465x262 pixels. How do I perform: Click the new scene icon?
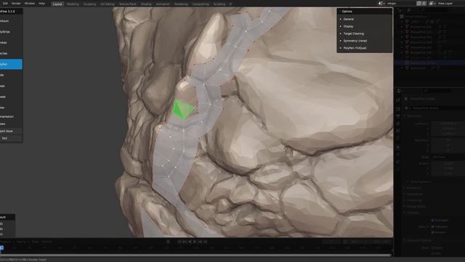(x=419, y=3)
